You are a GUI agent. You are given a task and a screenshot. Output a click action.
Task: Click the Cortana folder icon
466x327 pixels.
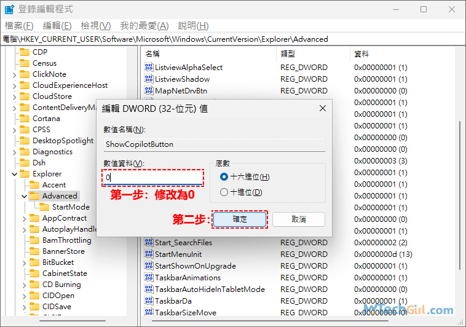(25, 118)
